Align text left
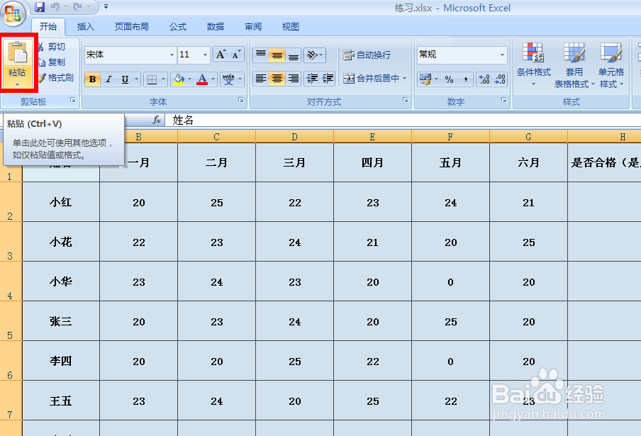This screenshot has height=436, width=641. (x=261, y=79)
